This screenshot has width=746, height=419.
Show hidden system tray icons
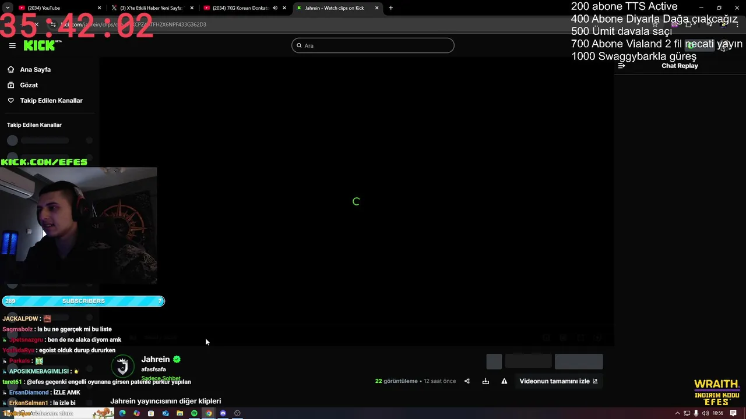[677, 413]
